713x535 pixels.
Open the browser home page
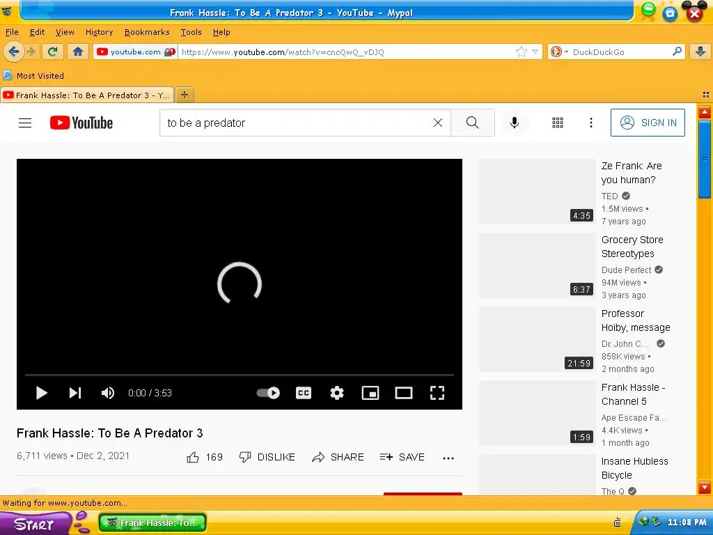(x=78, y=52)
